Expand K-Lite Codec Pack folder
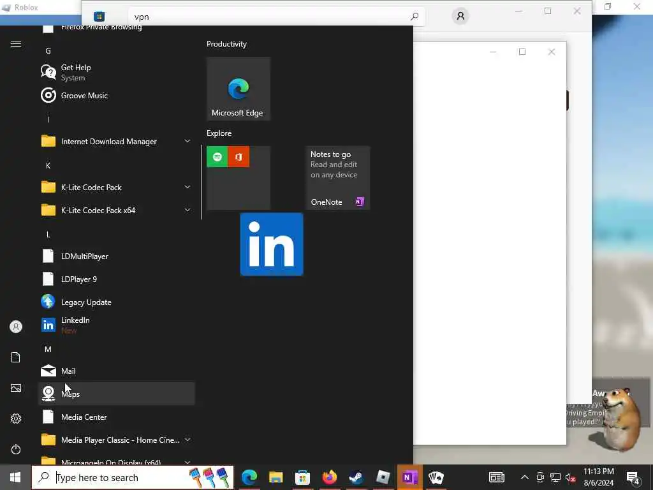This screenshot has height=490, width=653. (x=187, y=187)
